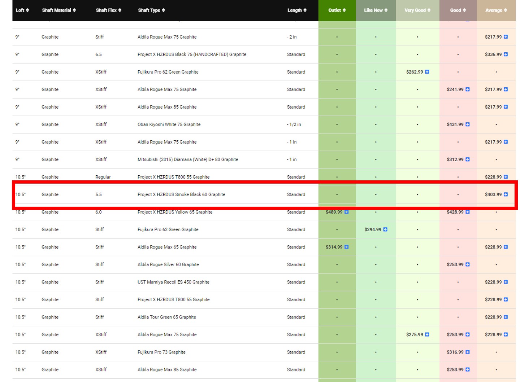The image size is (529, 382).
Task: Sort by Shaft Flex header
Action: [108, 10]
